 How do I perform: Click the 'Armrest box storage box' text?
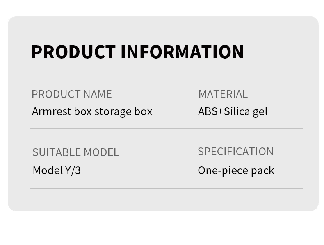[92, 111]
